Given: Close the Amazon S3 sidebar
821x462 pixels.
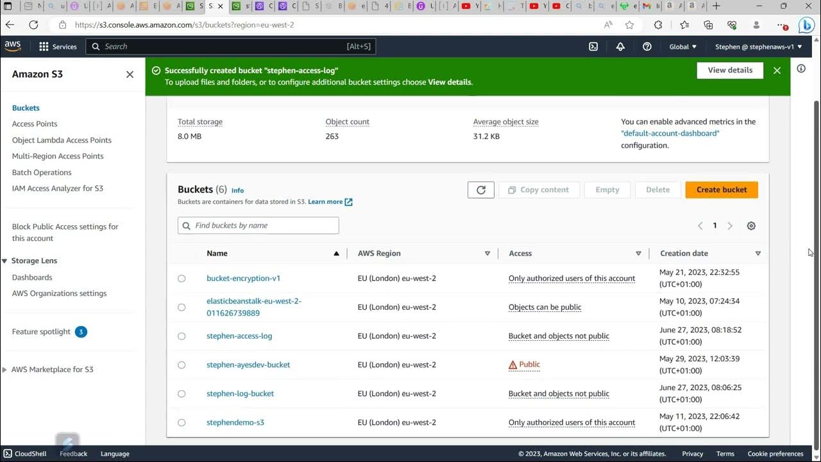Looking at the screenshot, I should coord(130,74).
